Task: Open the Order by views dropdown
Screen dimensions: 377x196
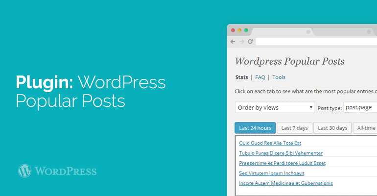Action: click(x=275, y=107)
